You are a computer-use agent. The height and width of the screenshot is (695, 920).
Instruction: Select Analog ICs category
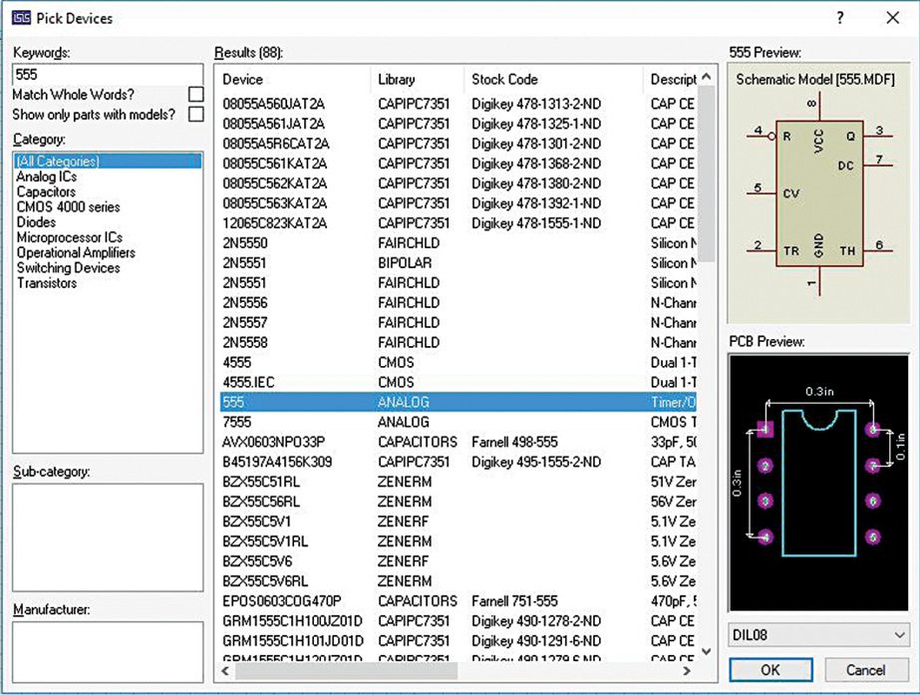pos(46,176)
